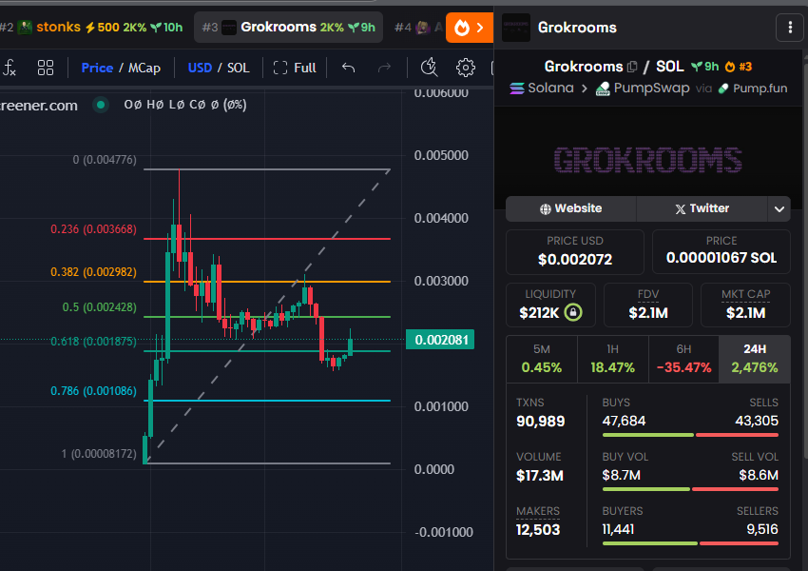The width and height of the screenshot is (808, 571).
Task: Click the buy volume versus sell volume bar
Action: coord(690,489)
